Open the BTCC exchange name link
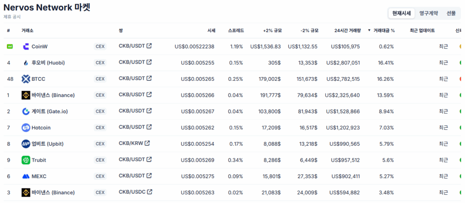Image resolution: width=465 pixels, height=203 pixels. (x=38, y=79)
